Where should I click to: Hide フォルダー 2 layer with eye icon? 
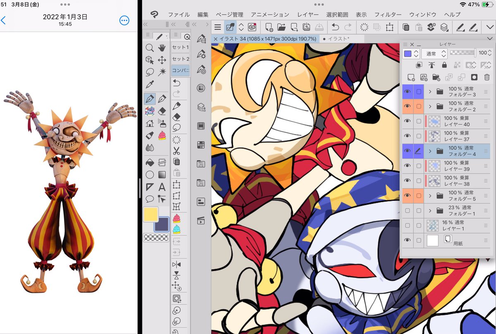(x=407, y=106)
